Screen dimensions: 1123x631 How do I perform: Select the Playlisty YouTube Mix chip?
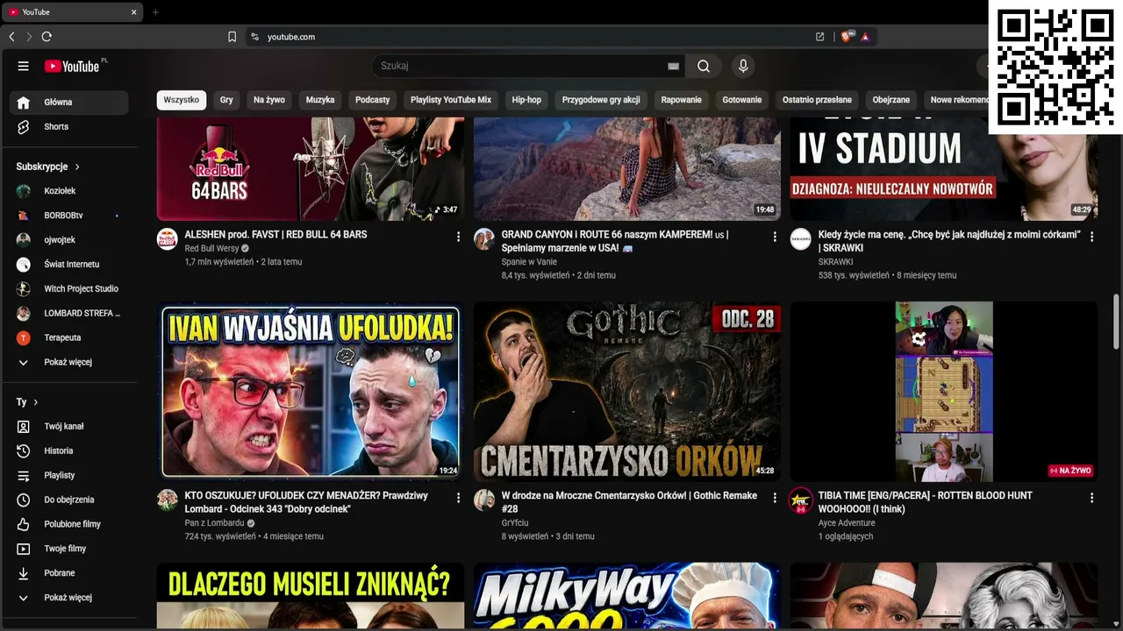[451, 100]
